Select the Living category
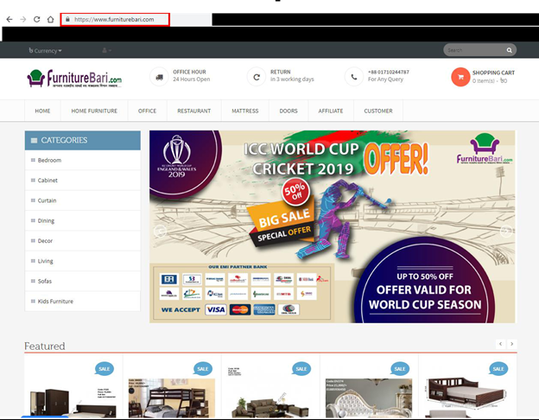 click(83, 261)
